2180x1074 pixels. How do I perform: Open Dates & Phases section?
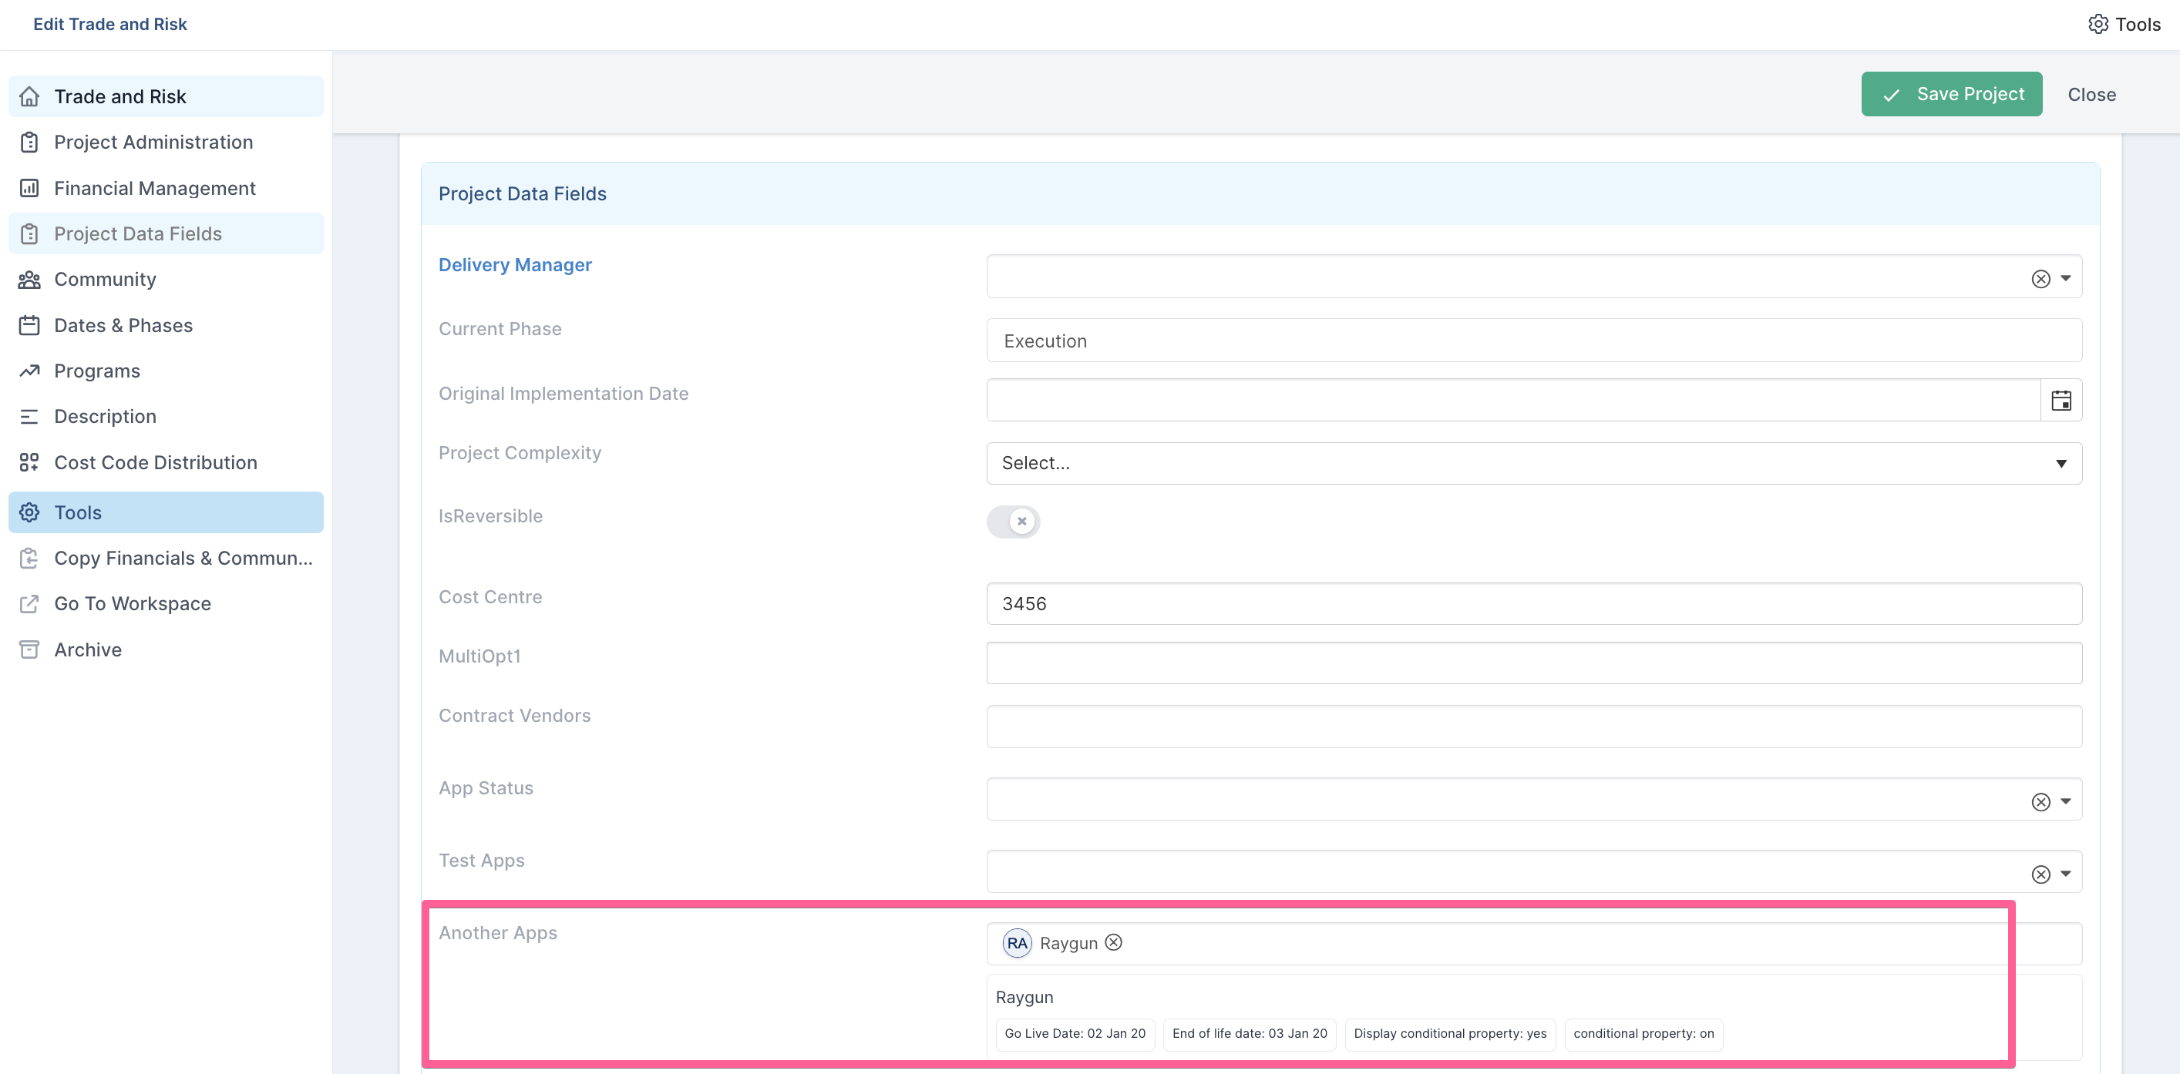(166, 326)
